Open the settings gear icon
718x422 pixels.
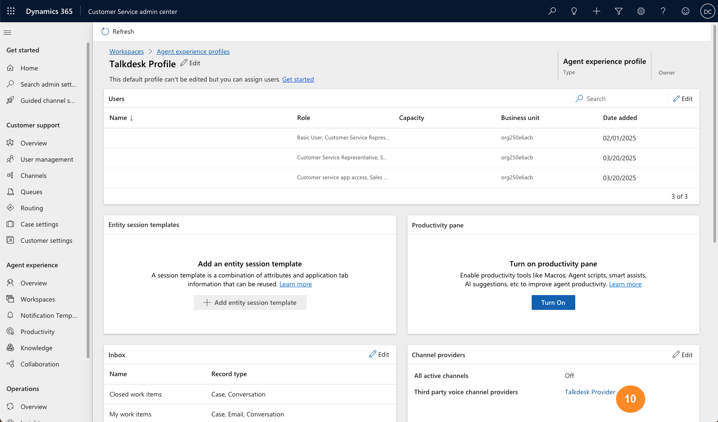(x=641, y=11)
